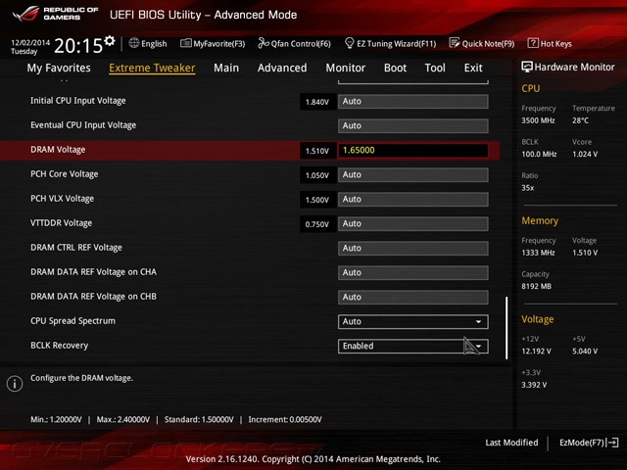Click the MyFavorite(F3) list icon
The height and width of the screenshot is (470, 627).
tap(185, 43)
